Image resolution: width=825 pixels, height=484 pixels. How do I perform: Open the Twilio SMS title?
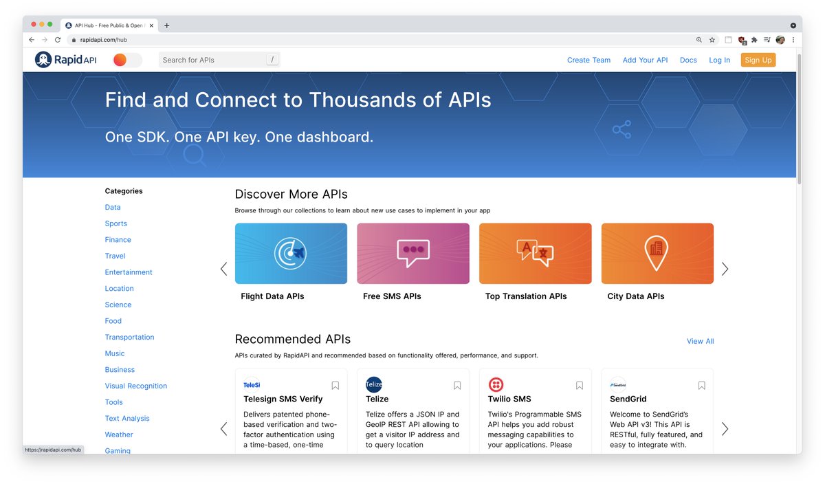click(509, 399)
